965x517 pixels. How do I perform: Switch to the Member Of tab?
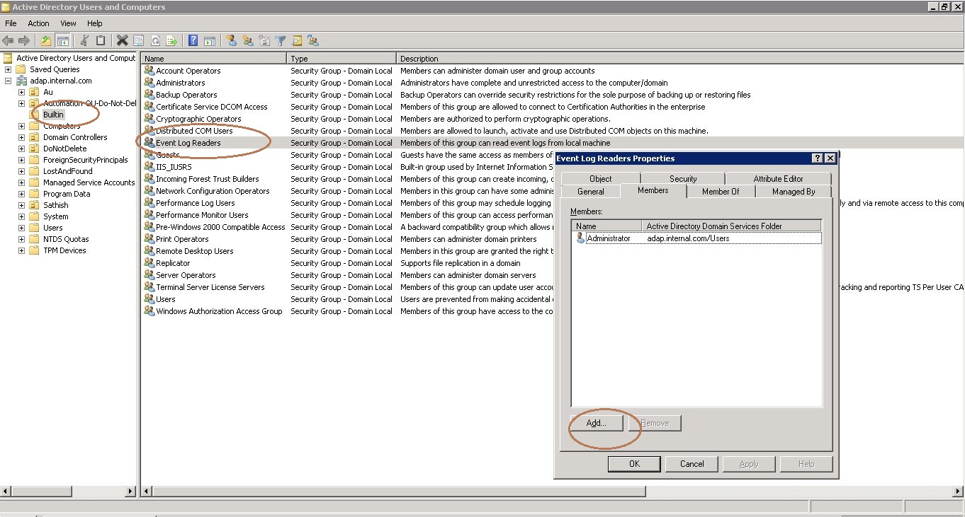coord(721,192)
